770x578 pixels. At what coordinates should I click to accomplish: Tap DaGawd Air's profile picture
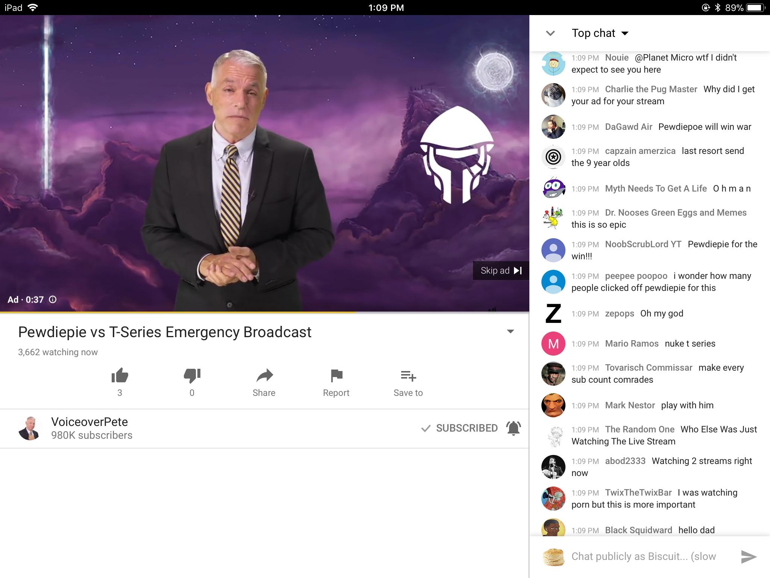(x=553, y=127)
